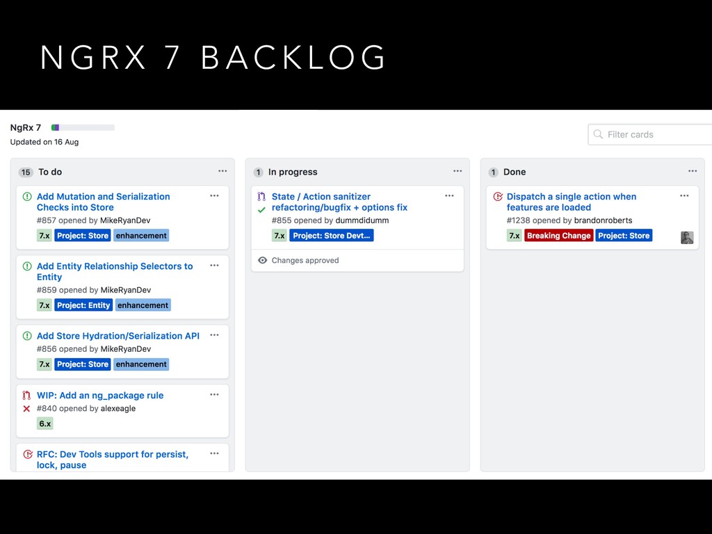
Task: Open card menu for Add Entity Relationship Selectors
Action: point(214,265)
